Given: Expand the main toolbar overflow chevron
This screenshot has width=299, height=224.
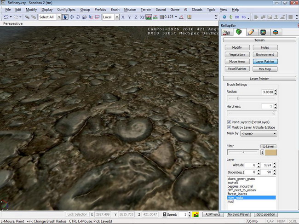Looking at the screenshot, I should pos(216,17).
